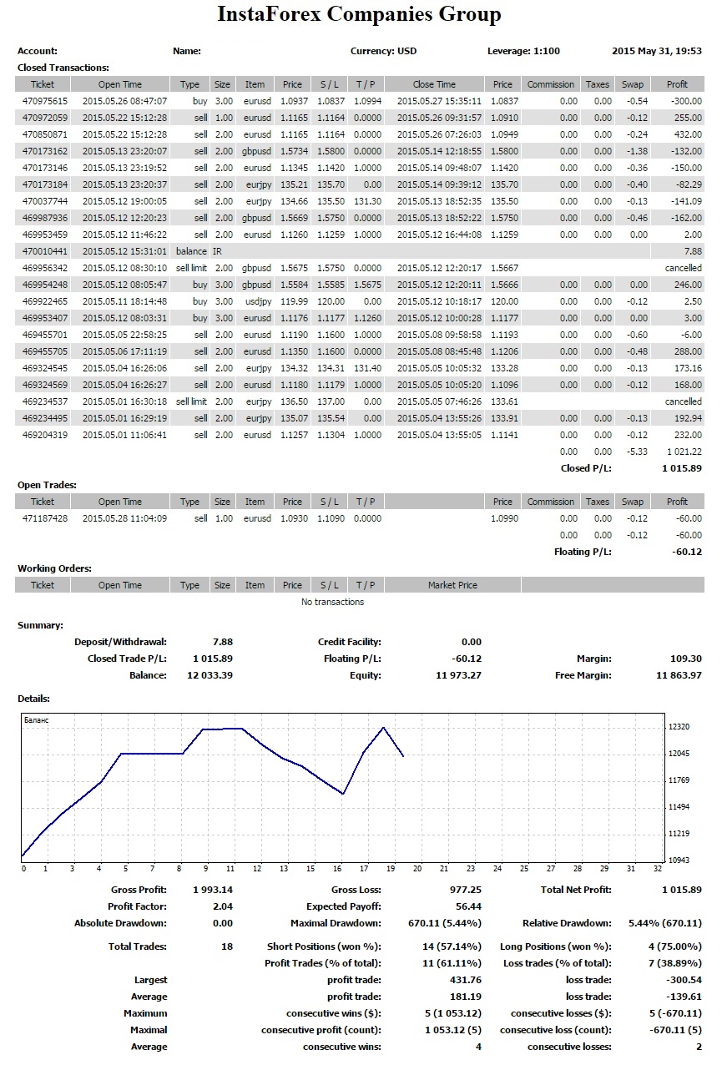Viewport: 722px width, 1065px height.
Task: Click the Equity value 11 973.27
Action: pos(457,675)
